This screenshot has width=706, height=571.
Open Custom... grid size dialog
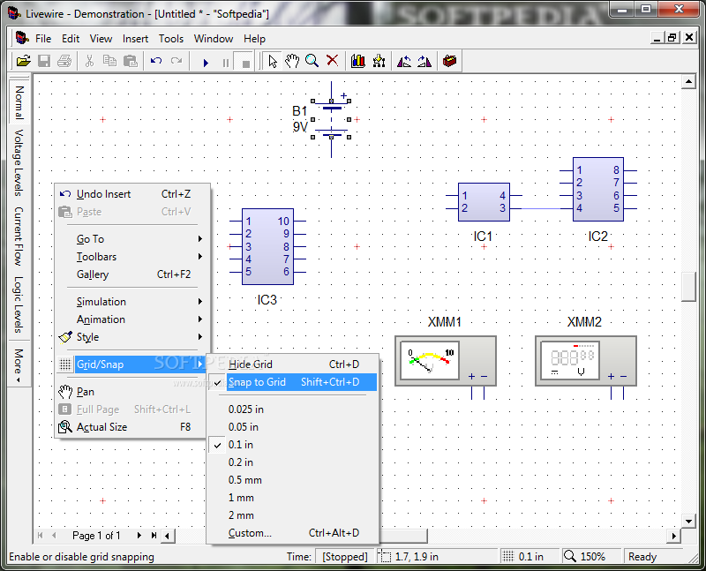293,533
